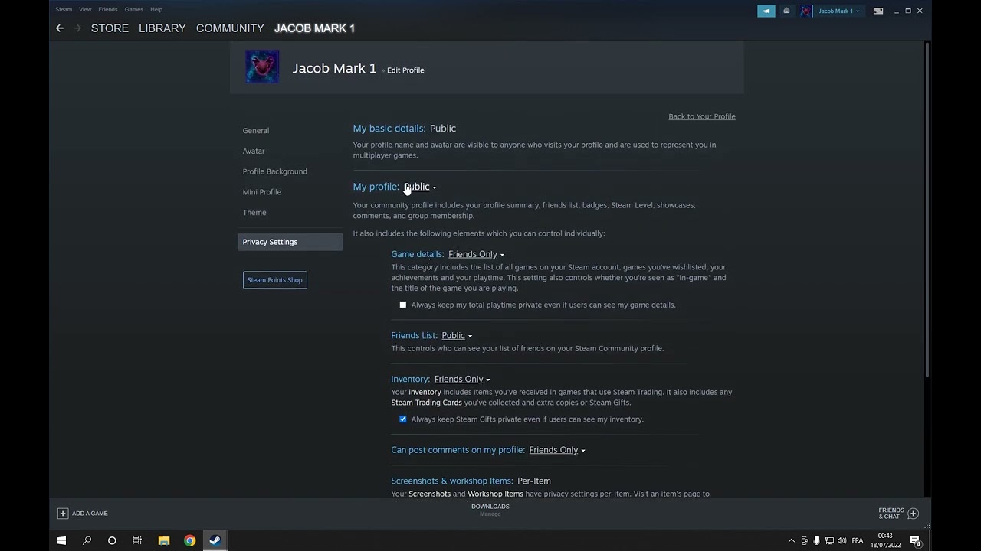Screen dimensions: 981x551
Task: Open Windows notification center icon
Action: click(915, 540)
